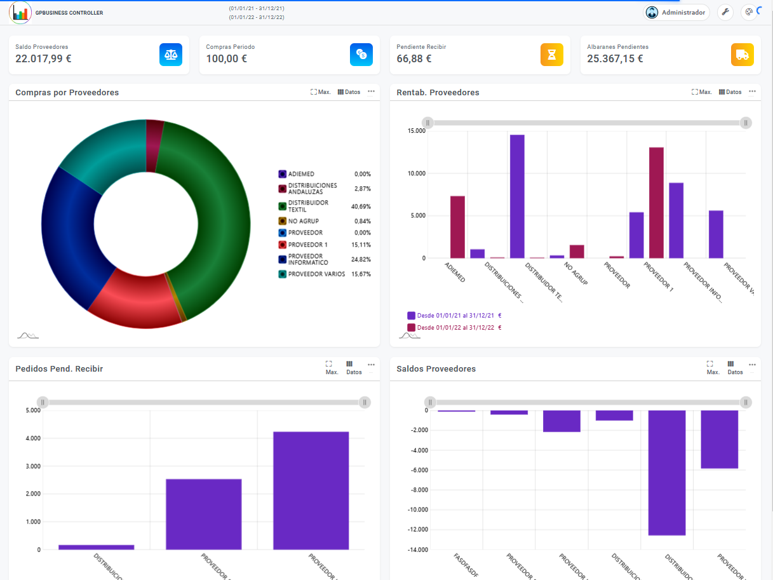Click the GPBusiness Controller logo icon
Screen dimensions: 773x580
click(20, 13)
